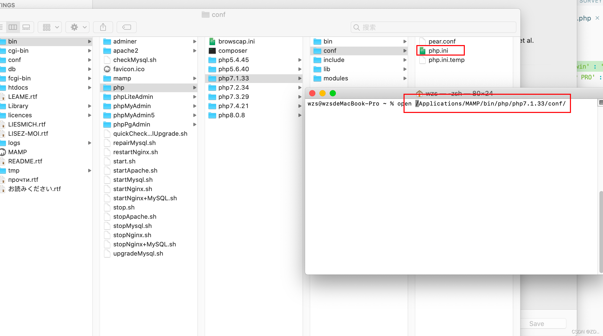
Task: Select the php.ini file
Action: pos(438,51)
